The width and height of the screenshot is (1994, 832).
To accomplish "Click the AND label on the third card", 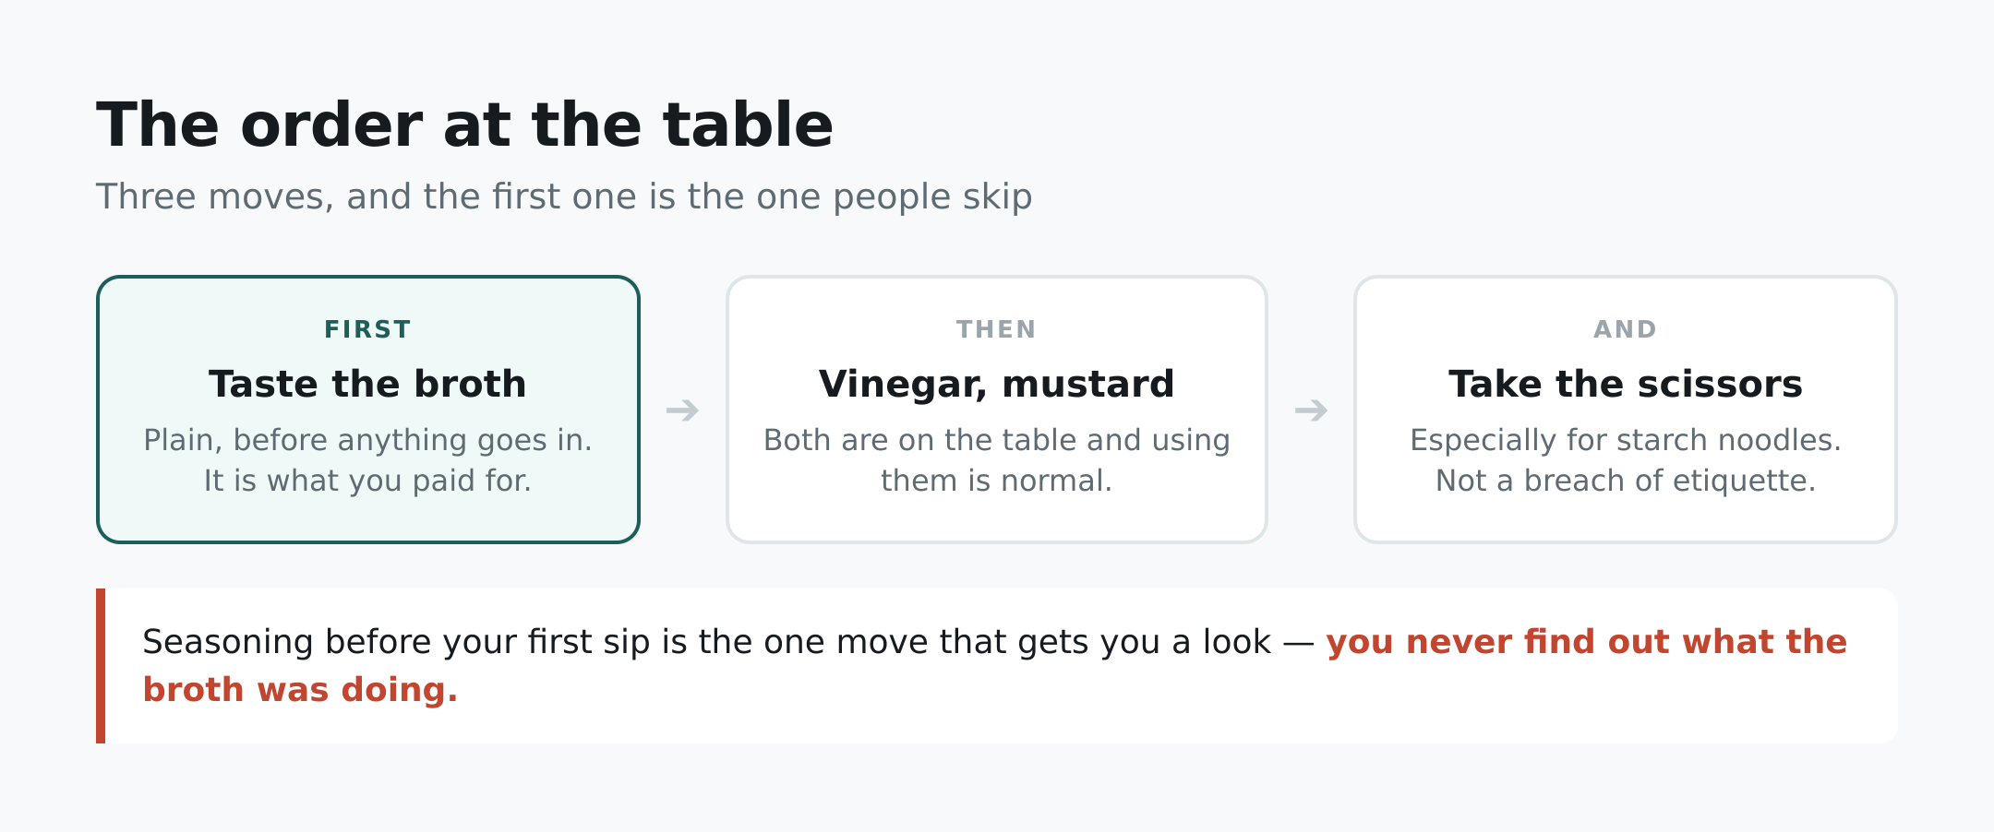I will (x=1625, y=329).
